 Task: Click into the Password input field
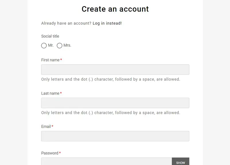106,161
